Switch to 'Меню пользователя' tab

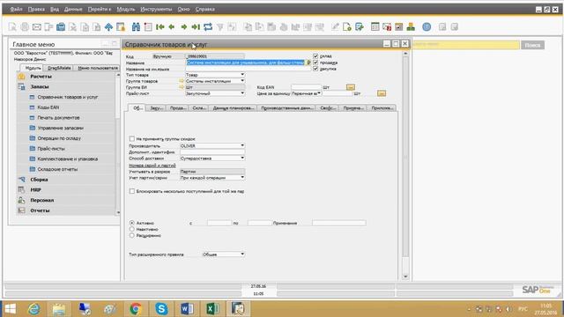pyautogui.click(x=98, y=68)
